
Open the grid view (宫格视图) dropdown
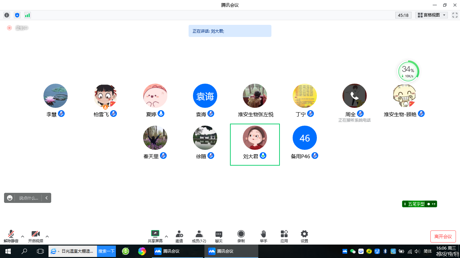coord(431,15)
